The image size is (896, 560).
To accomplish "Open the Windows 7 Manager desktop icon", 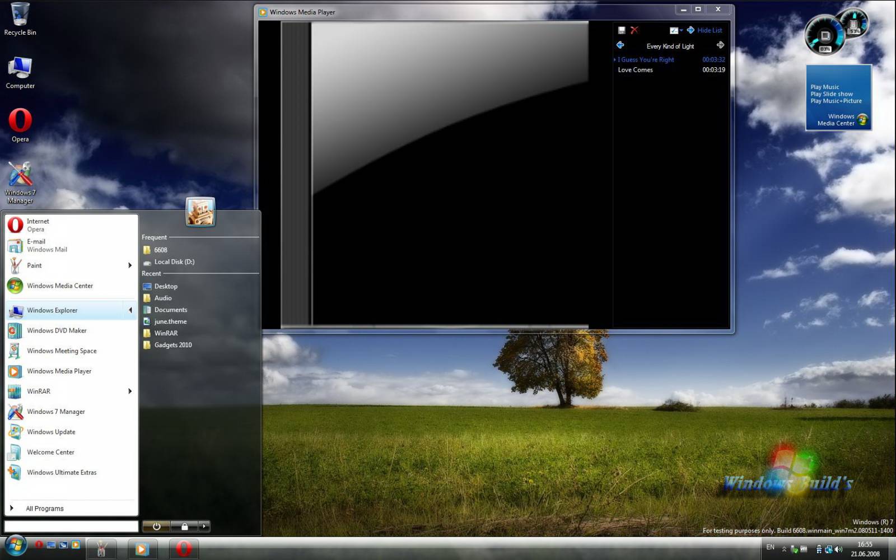I will coord(20,183).
